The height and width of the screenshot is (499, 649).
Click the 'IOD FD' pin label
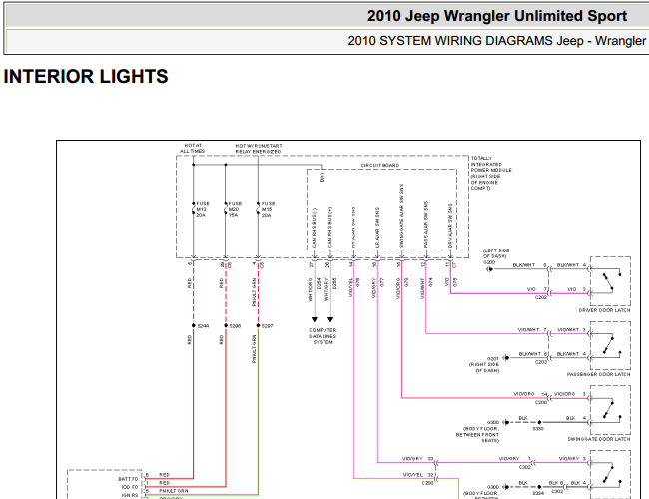tap(130, 487)
